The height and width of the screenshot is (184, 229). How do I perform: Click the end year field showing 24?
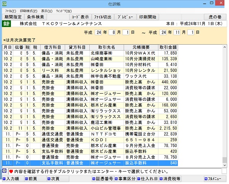pos(163,32)
